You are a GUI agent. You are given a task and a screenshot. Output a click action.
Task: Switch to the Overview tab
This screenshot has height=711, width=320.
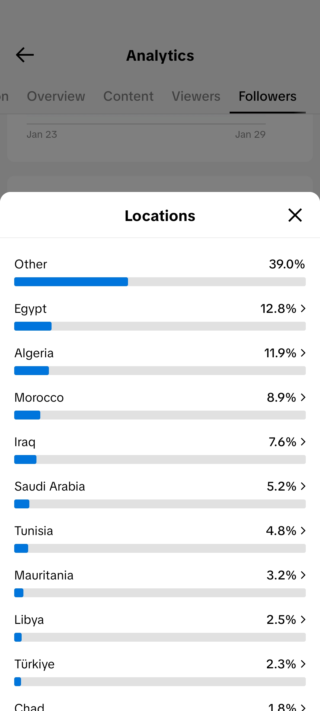[x=56, y=96]
